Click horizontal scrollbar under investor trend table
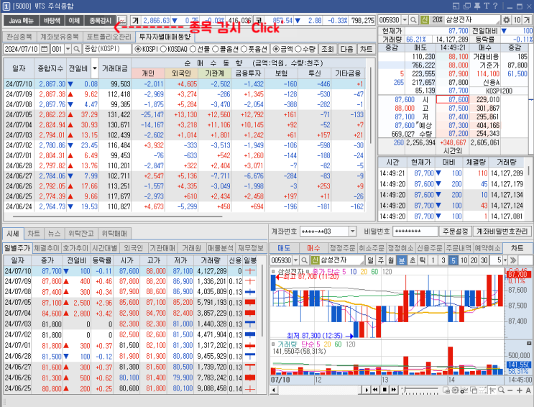 pyautogui.click(x=117, y=216)
